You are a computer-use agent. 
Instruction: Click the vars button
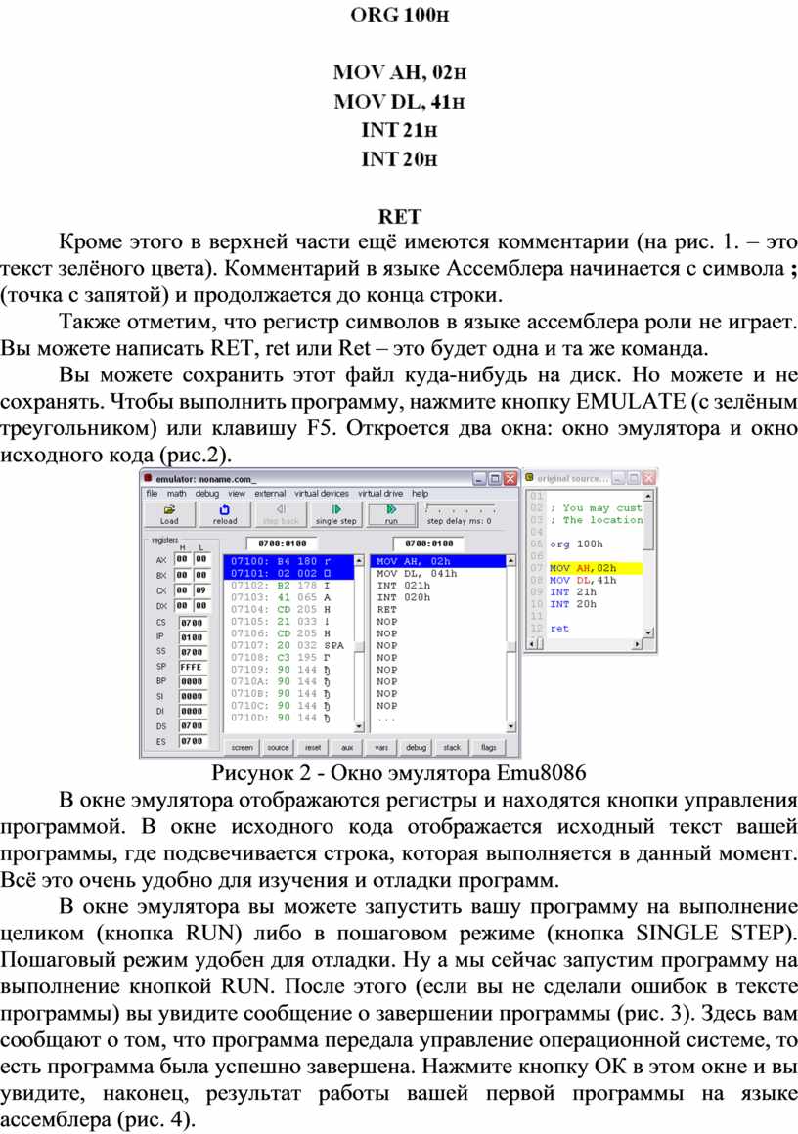(x=381, y=747)
